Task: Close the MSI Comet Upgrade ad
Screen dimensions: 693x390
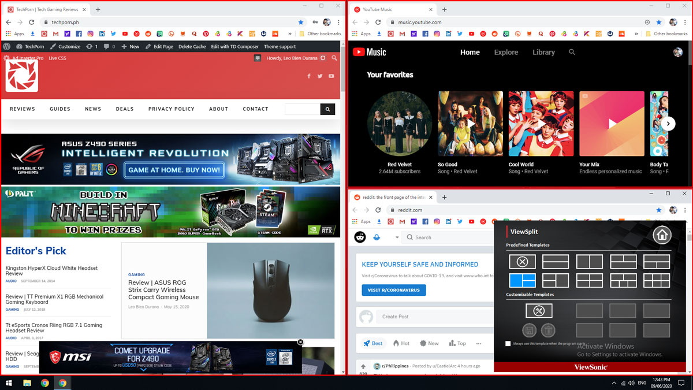Action: tap(300, 342)
